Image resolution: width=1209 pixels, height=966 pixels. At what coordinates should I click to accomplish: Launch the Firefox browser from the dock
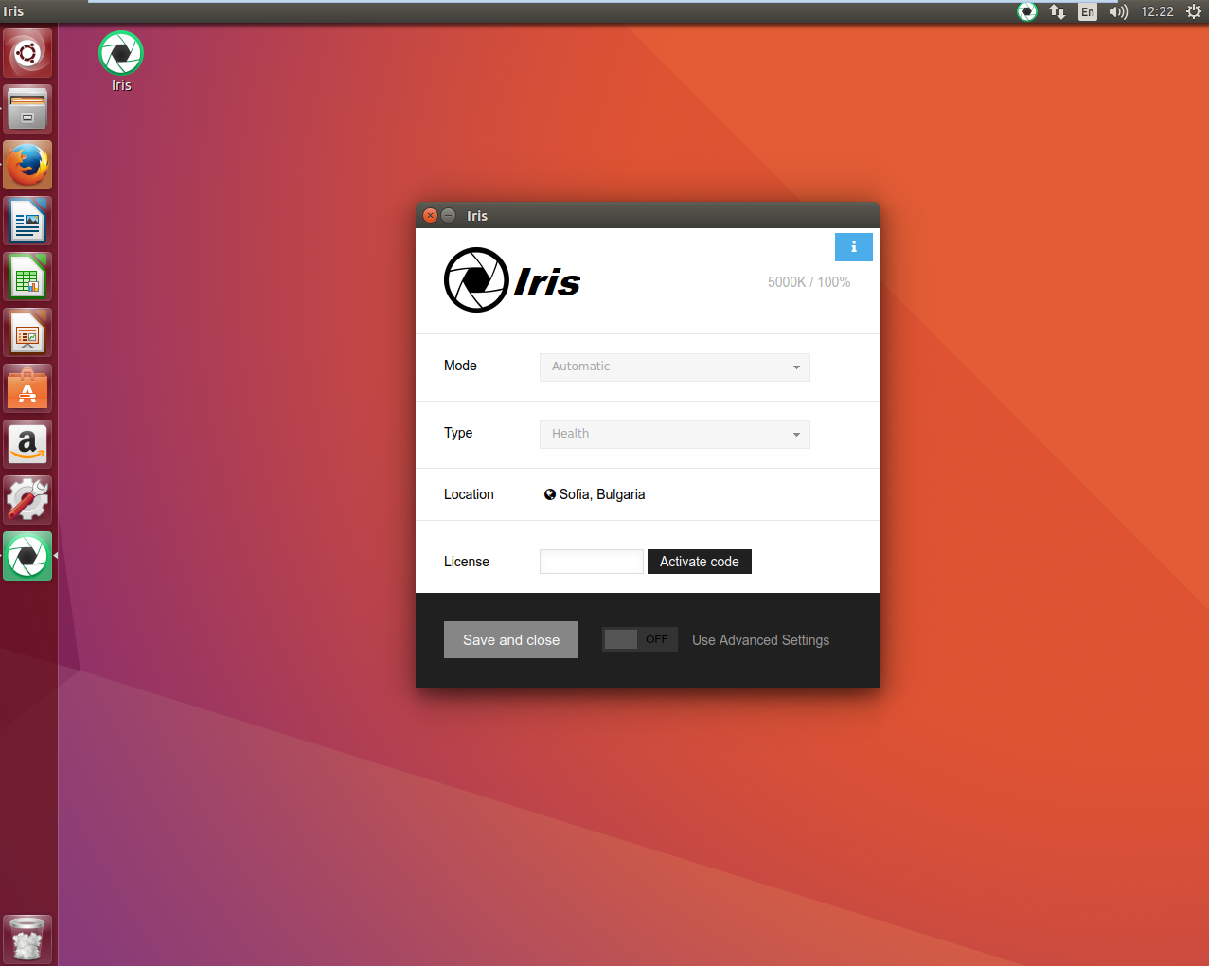point(27,165)
